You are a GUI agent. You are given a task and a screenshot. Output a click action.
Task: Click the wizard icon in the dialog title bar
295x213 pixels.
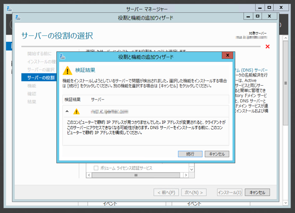[62, 57]
